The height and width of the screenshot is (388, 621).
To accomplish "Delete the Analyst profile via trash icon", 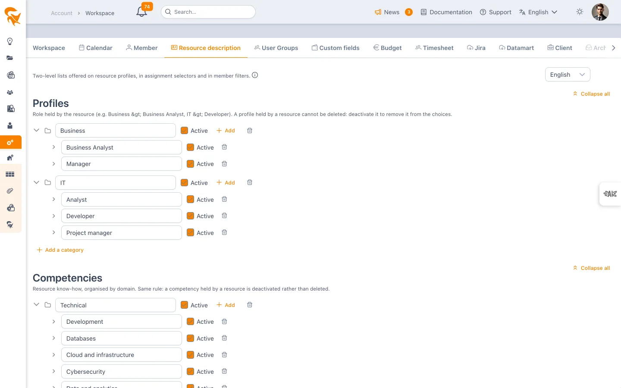I will coord(224,199).
